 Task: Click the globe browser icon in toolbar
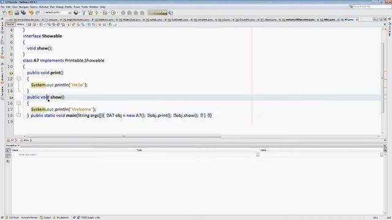point(76,12)
